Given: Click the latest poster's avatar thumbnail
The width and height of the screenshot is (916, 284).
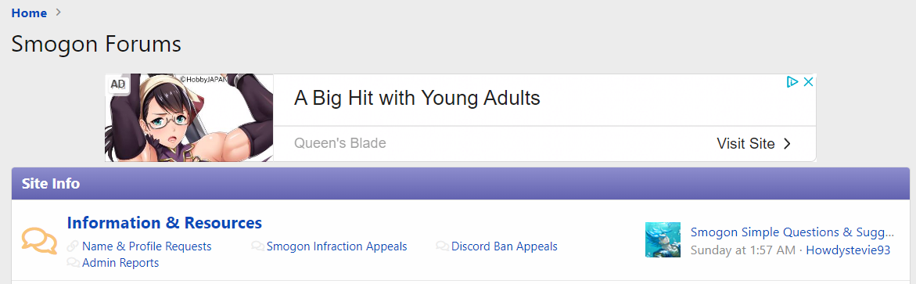Looking at the screenshot, I should [x=663, y=239].
